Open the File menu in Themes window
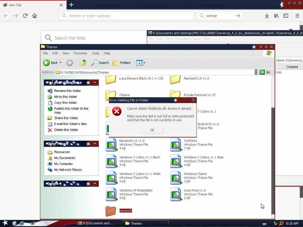 click(x=45, y=53)
